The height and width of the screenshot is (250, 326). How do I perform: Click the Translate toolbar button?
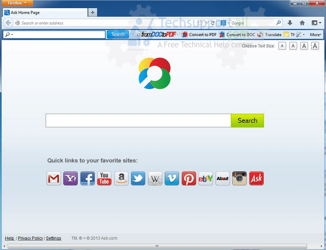[x=269, y=35]
